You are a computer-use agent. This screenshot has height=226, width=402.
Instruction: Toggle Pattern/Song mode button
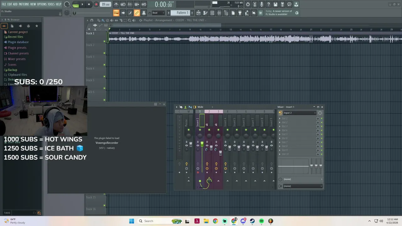coord(76,4)
